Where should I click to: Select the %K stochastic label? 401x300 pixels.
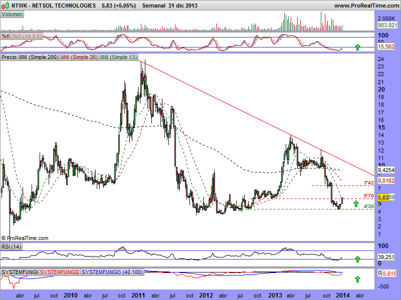(x=6, y=36)
